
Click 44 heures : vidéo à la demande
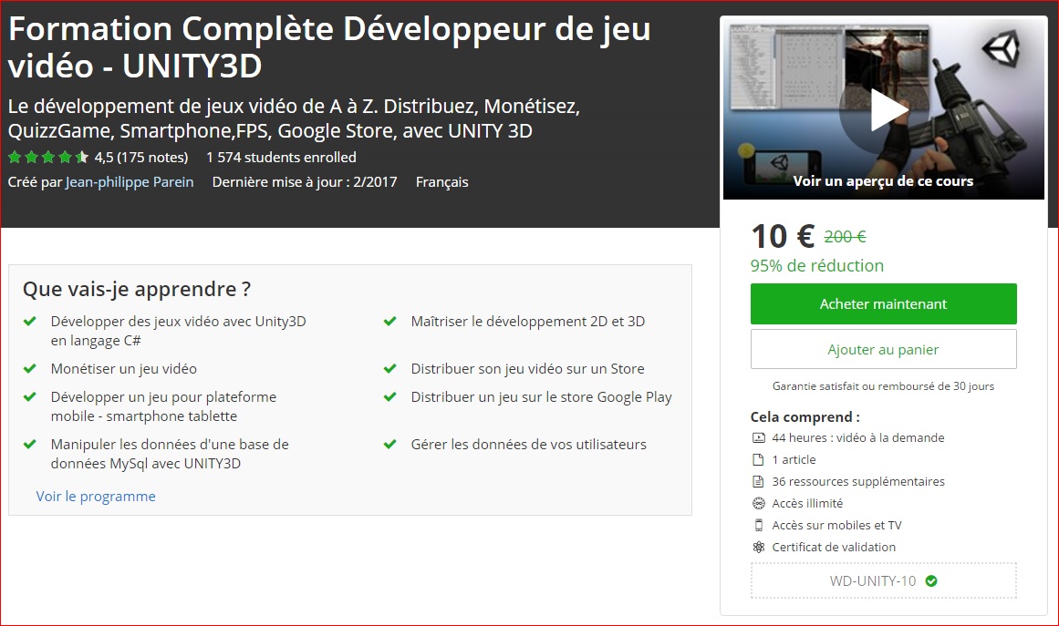click(x=858, y=437)
